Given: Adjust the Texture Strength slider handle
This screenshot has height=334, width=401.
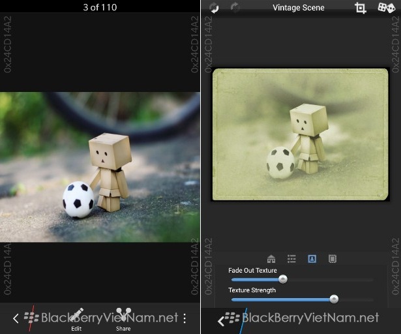Looking at the screenshot, I should click(334, 299).
